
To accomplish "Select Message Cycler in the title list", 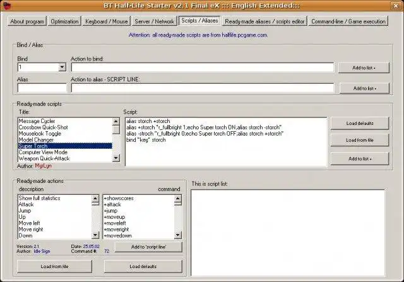I will coord(65,121).
